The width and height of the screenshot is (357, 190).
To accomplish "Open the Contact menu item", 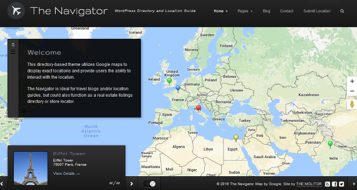I will pos(287,11).
